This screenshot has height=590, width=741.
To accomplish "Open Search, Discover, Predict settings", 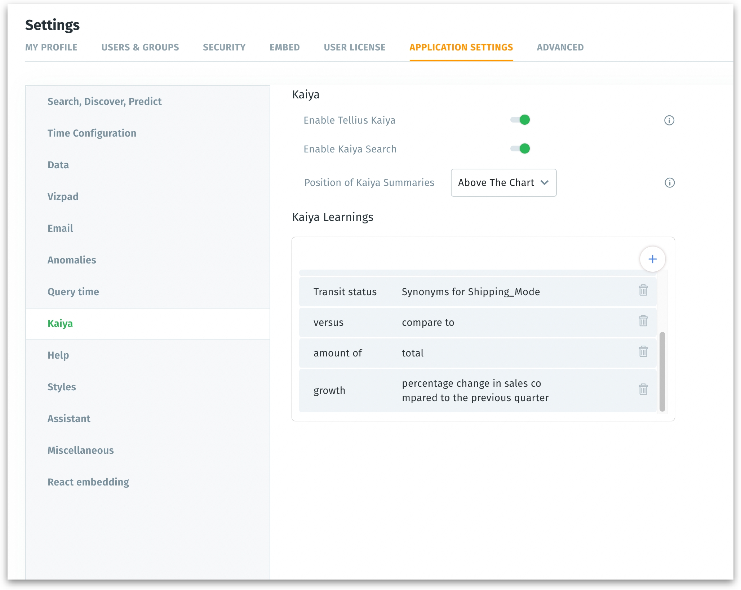I will 105,101.
